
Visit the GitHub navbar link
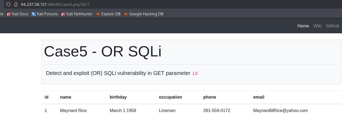tap(332, 26)
